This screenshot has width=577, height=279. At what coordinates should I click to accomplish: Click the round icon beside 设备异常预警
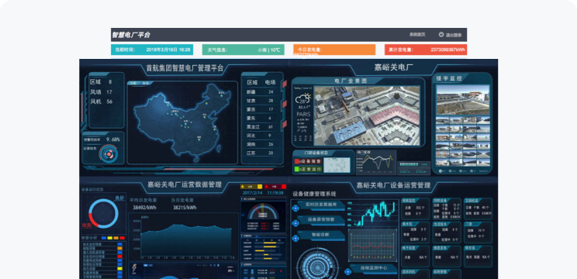pyautogui.click(x=295, y=223)
